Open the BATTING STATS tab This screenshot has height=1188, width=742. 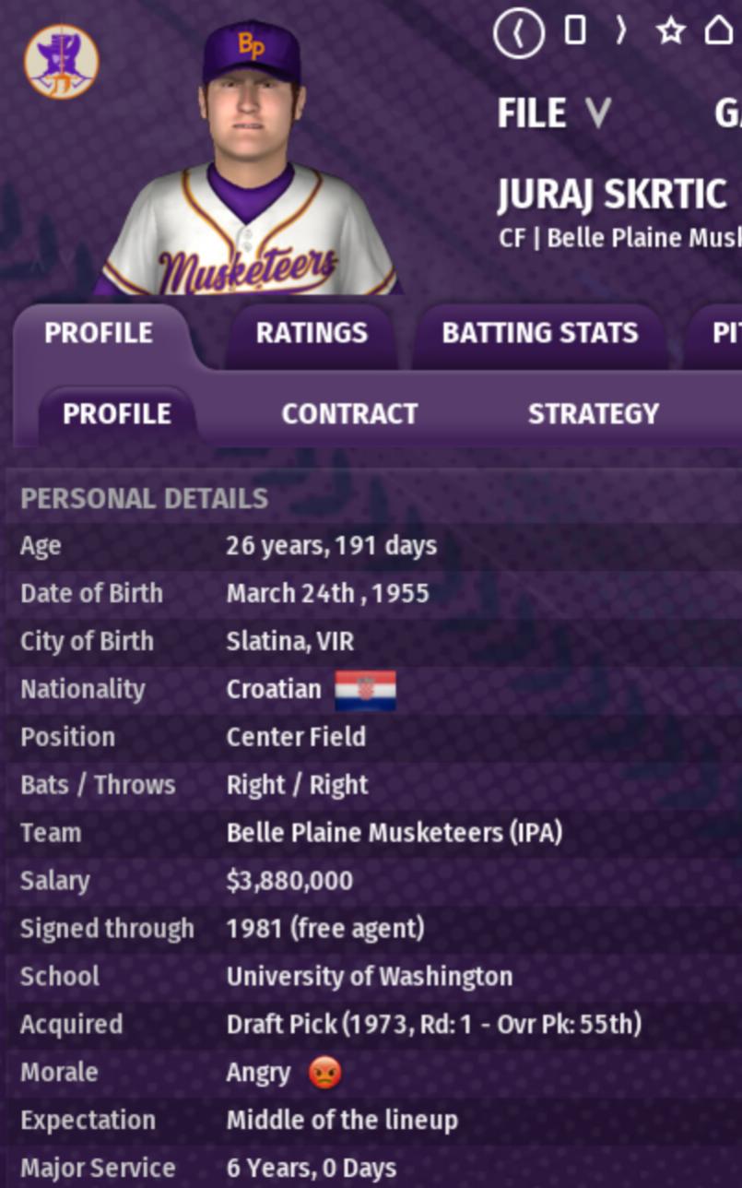(539, 333)
